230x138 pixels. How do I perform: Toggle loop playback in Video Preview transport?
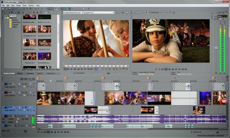click(x=159, y=69)
